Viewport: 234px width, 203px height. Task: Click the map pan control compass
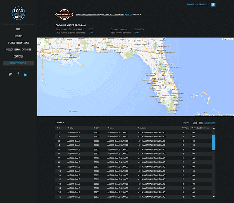pyautogui.click(x=42, y=43)
